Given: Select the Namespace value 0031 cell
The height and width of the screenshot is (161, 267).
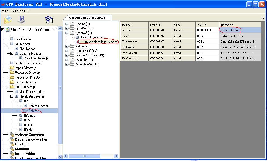Looking at the screenshot, I should coord(207,42).
